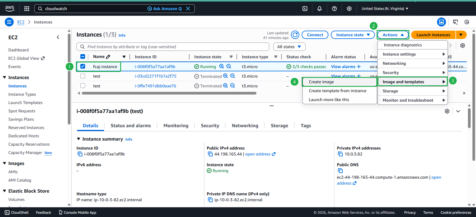The image size is (476, 217).
Task: Choose Create template from instance
Action: pos(340,91)
